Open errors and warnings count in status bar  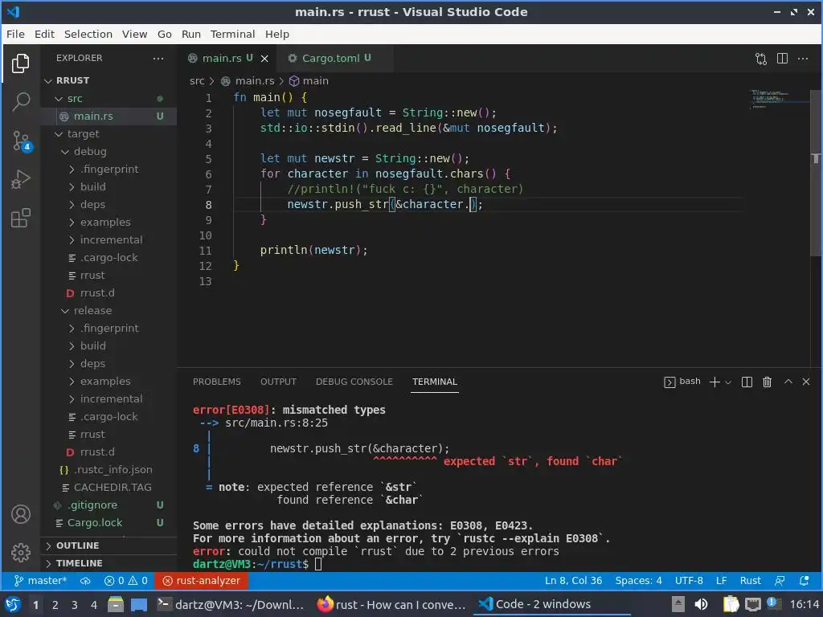pyautogui.click(x=126, y=580)
